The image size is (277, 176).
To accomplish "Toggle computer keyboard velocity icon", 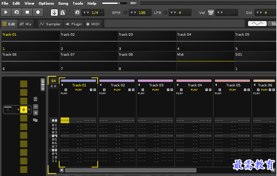I will point(211,12).
